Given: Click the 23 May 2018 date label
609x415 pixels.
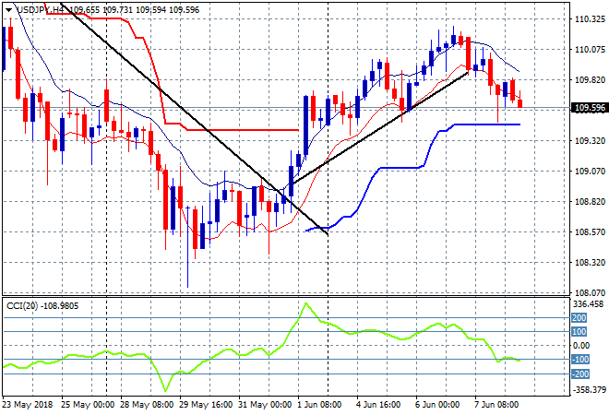Looking at the screenshot, I should pyautogui.click(x=27, y=405).
